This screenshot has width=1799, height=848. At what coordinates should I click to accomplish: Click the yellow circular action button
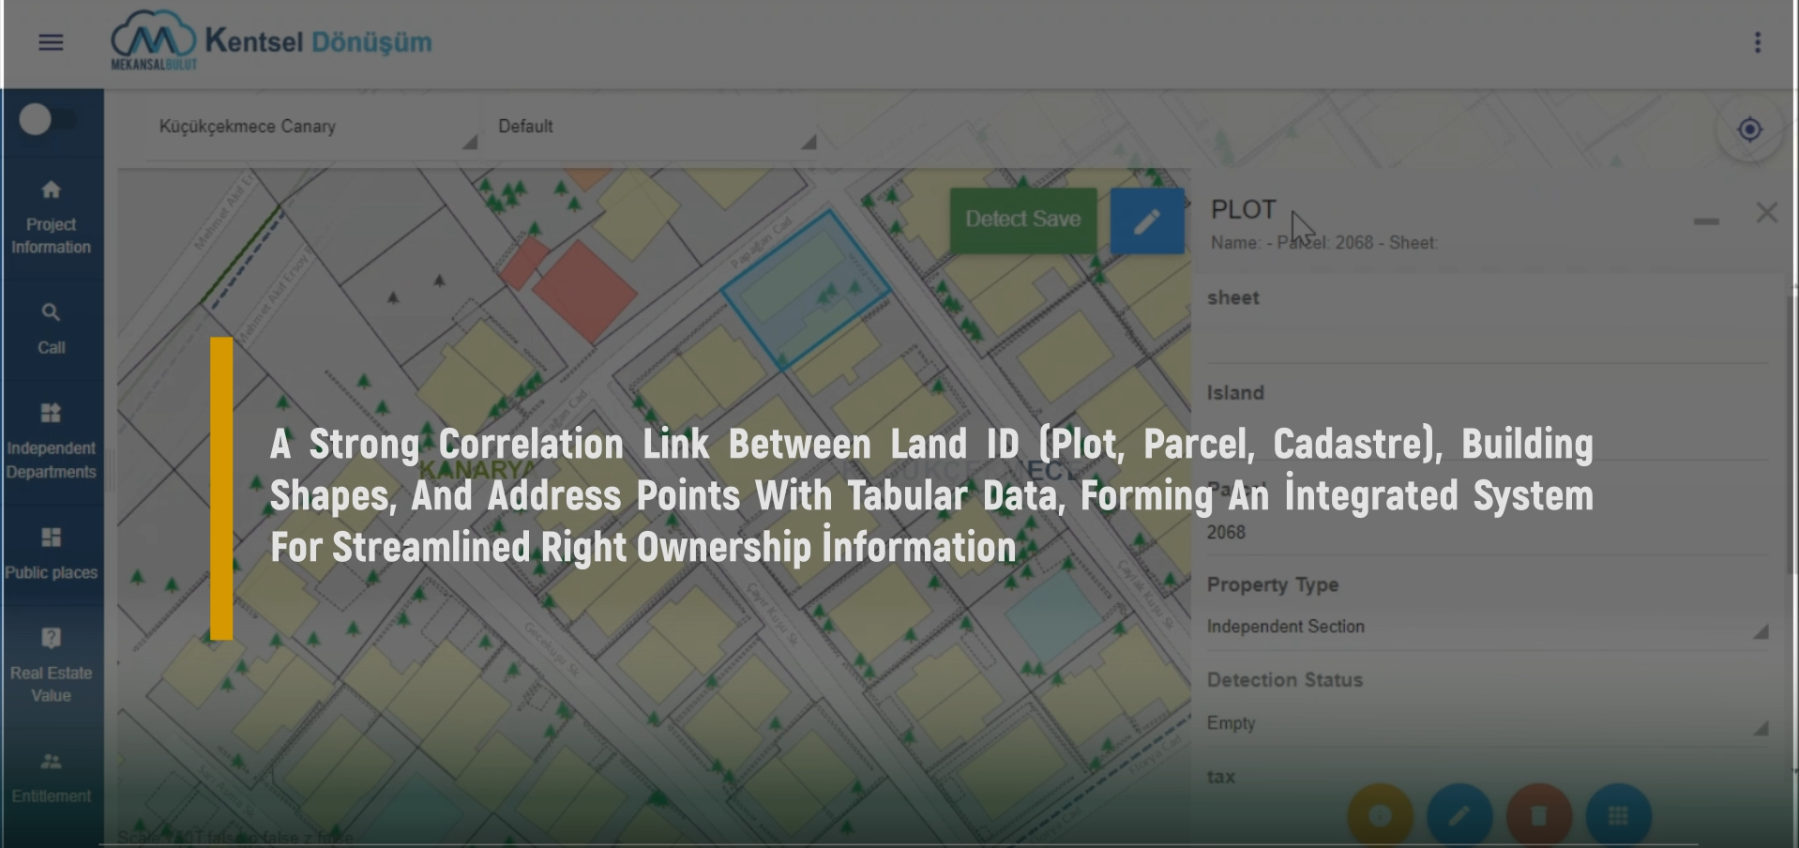[1380, 816]
